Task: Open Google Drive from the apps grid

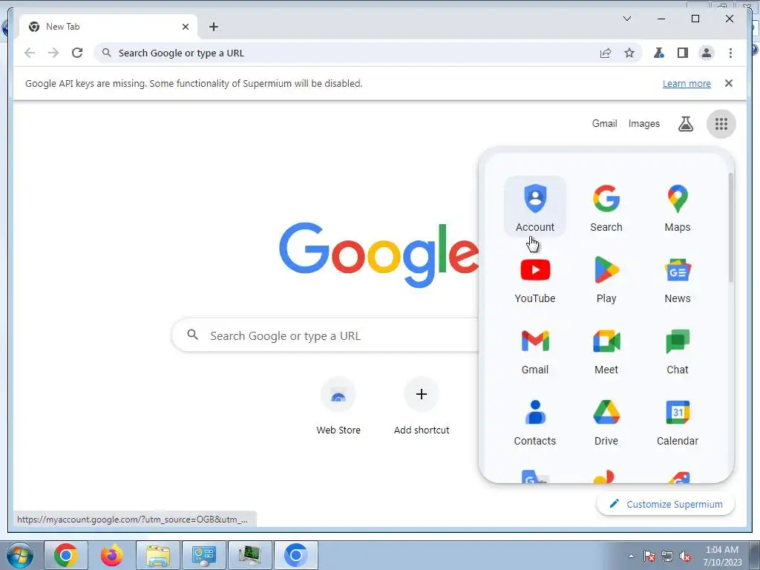Action: pos(606,422)
